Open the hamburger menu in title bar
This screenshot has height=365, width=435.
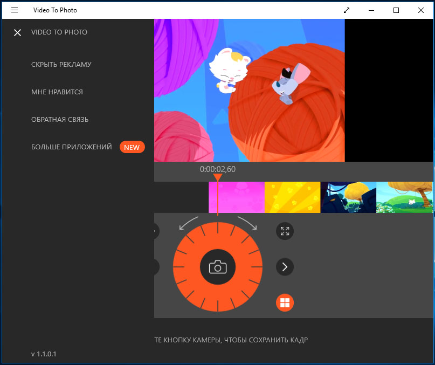(x=15, y=10)
